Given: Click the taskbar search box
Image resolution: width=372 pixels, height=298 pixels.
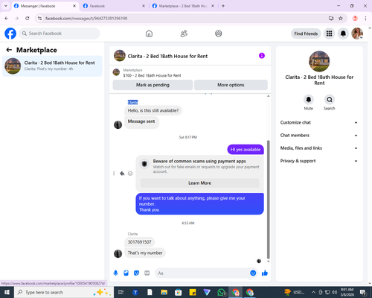Looking at the screenshot, I should click(x=64, y=292).
